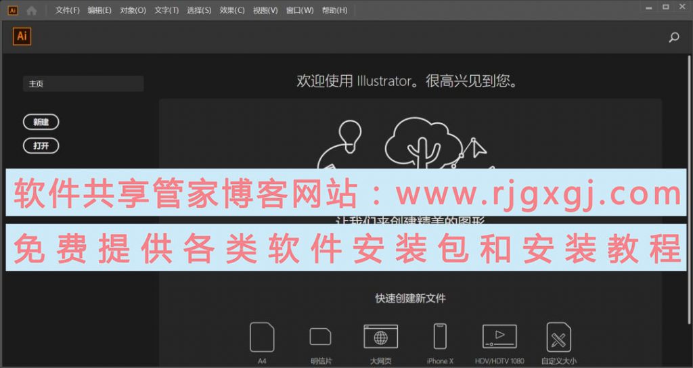The height and width of the screenshot is (368, 693).
Task: Click the 欢迎使用 Illustrator welcome text
Action: coord(407,81)
